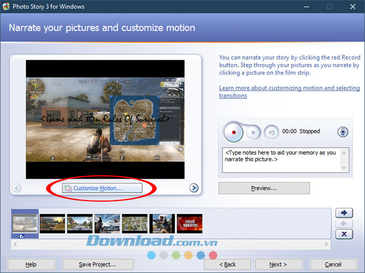Go Back to the previous step
This screenshot has width=365, height=273.
click(227, 264)
